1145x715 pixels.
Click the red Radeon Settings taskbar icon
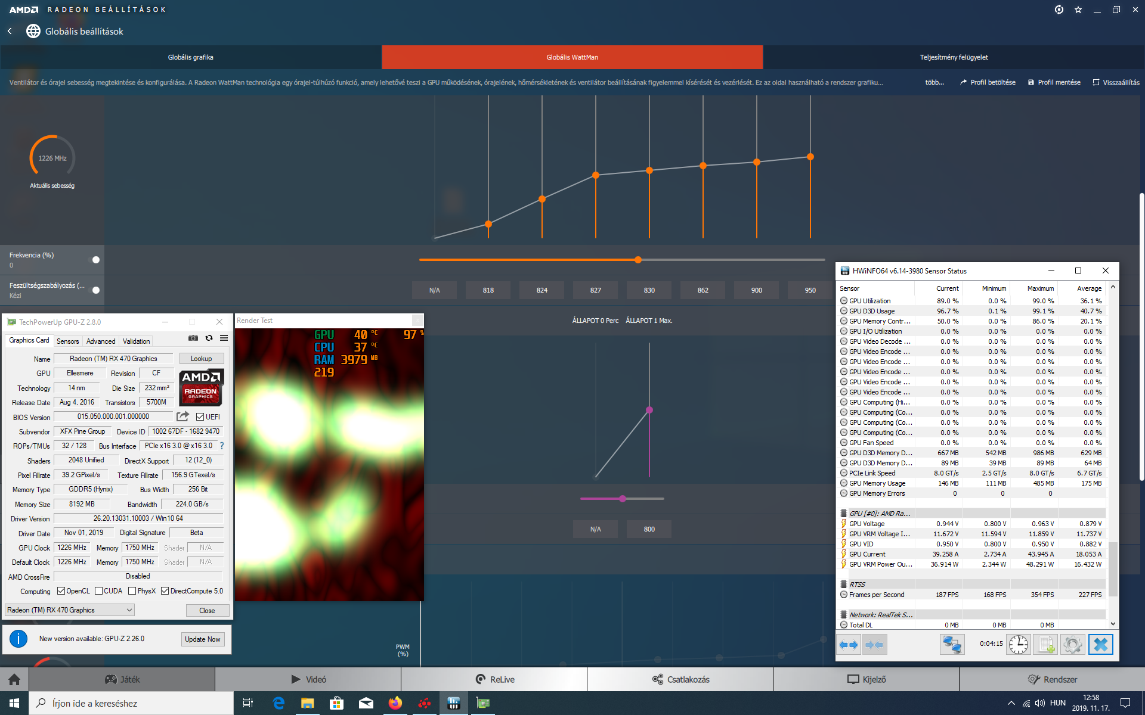(425, 703)
